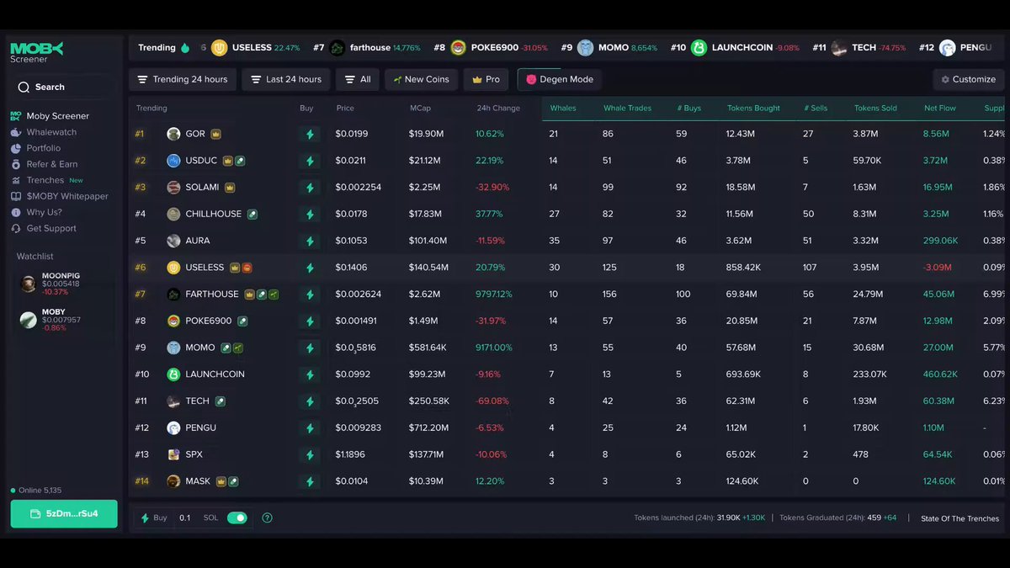Open Refer & Earn in sidebar

(x=44, y=164)
